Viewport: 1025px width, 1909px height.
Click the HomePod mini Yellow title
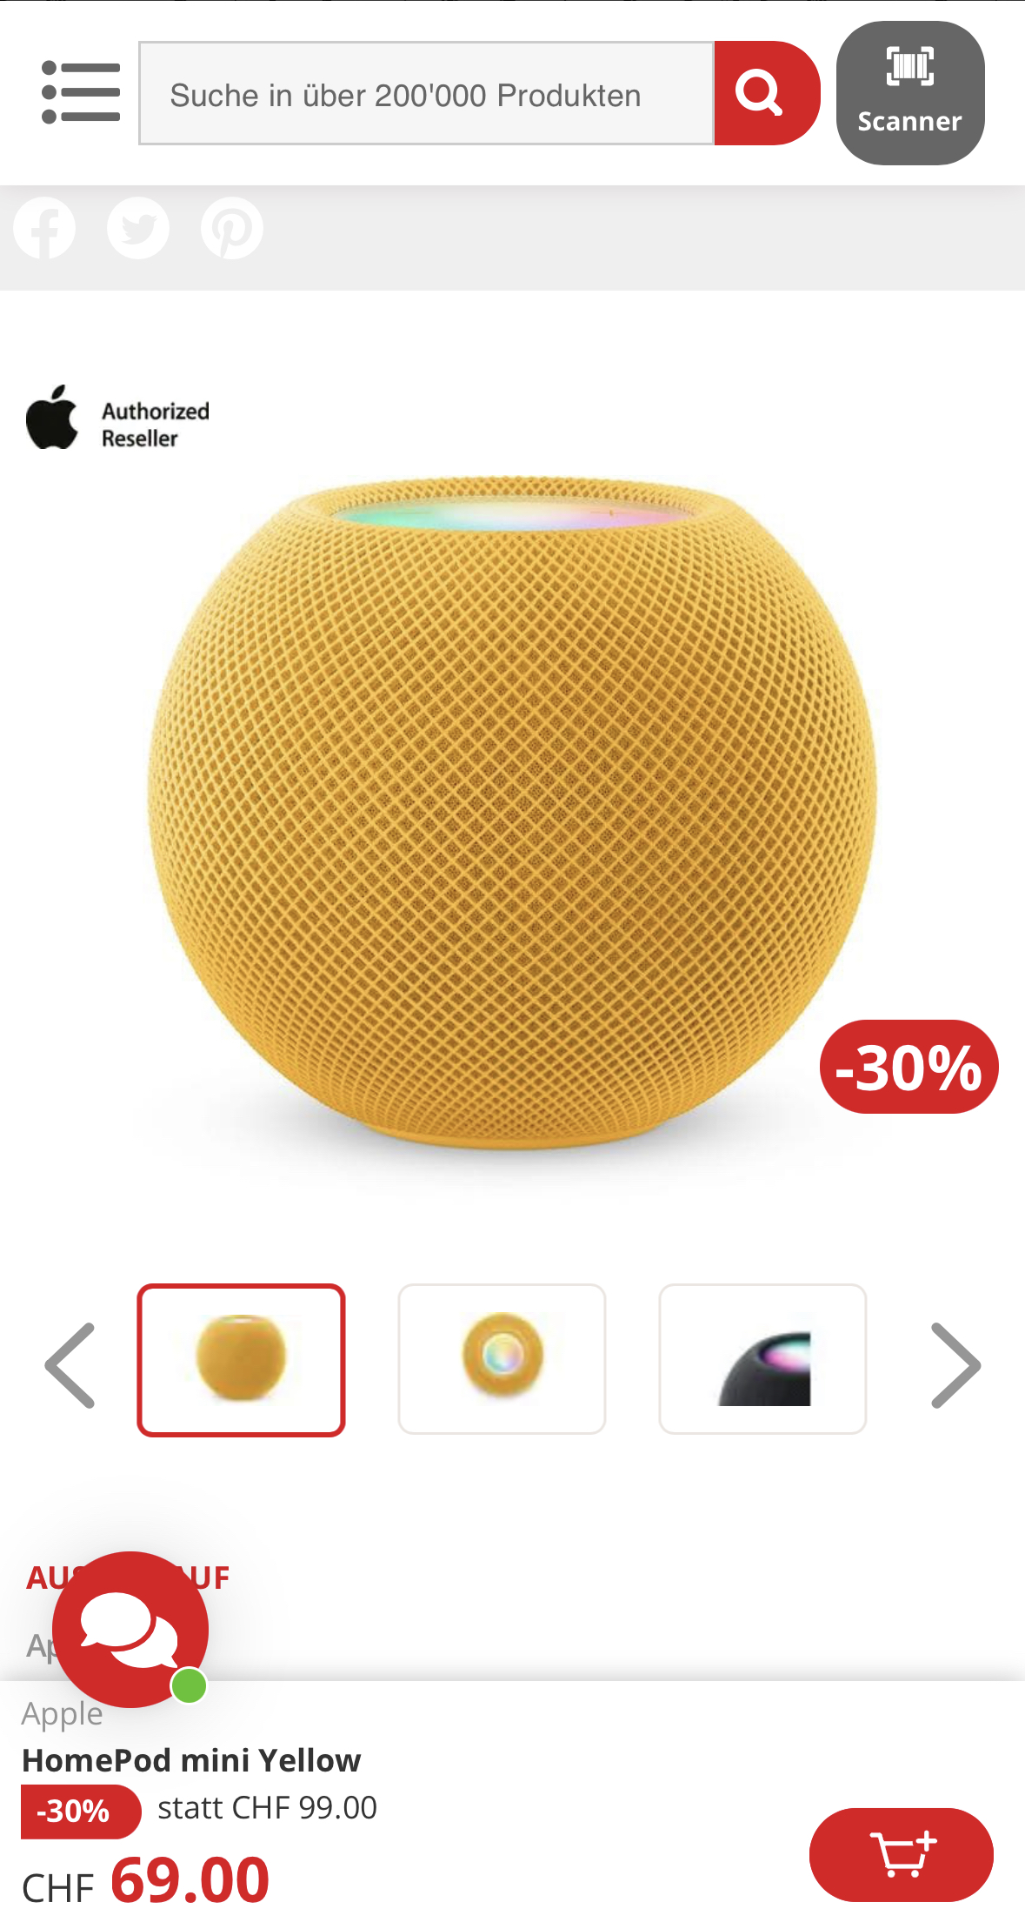coord(191,1760)
